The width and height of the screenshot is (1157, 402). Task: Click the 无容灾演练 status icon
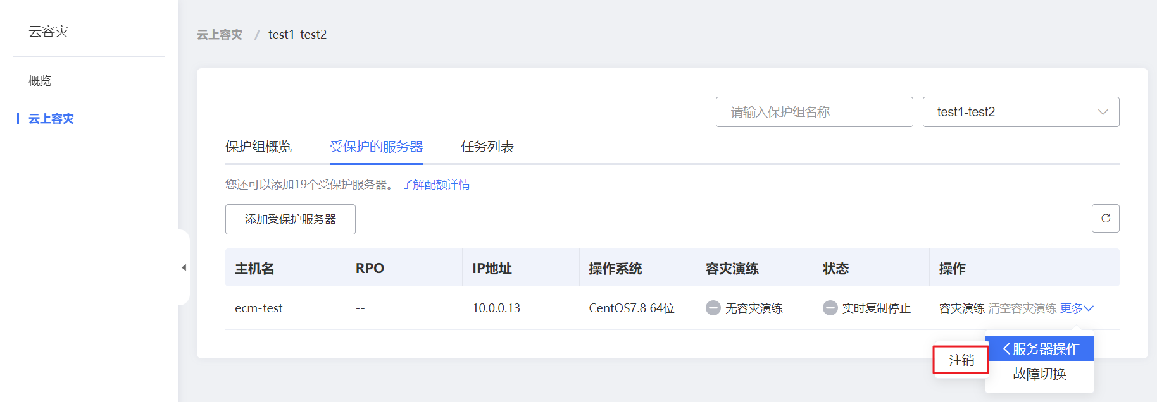pos(713,308)
